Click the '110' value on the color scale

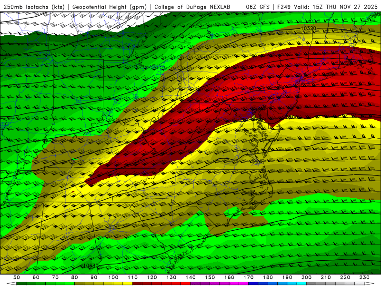[x=132, y=277]
